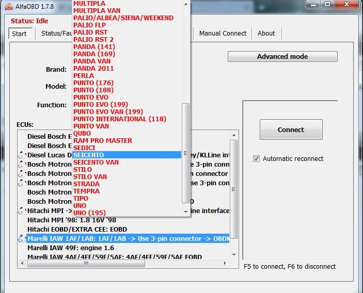Image resolution: width=363 pixels, height=293 pixels.
Task: Click the connector icon beside Marelli IAW 1AF/1AB
Action: [x=21, y=238]
